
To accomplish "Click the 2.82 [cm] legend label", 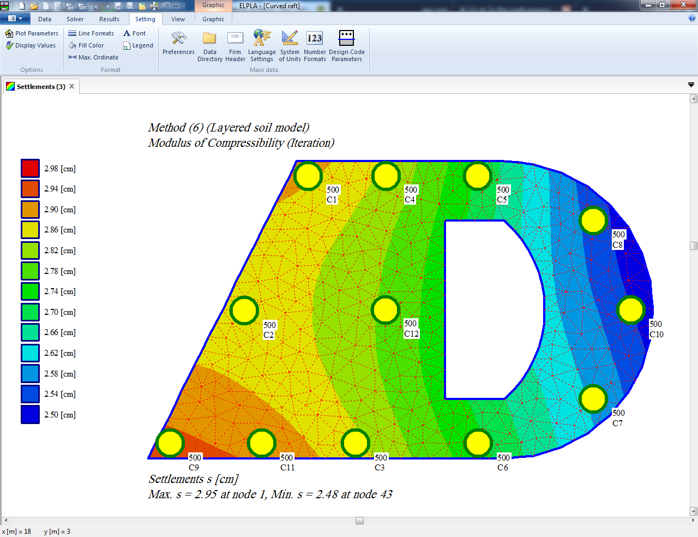I will [60, 250].
